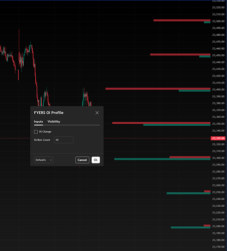Switch to the Inputs tab

pyautogui.click(x=38, y=122)
